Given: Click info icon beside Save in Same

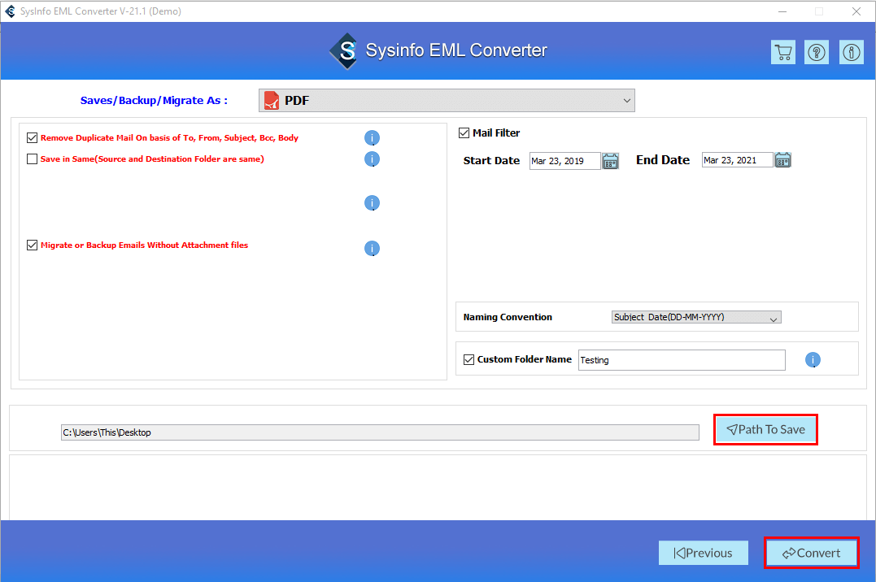Looking at the screenshot, I should tap(372, 159).
